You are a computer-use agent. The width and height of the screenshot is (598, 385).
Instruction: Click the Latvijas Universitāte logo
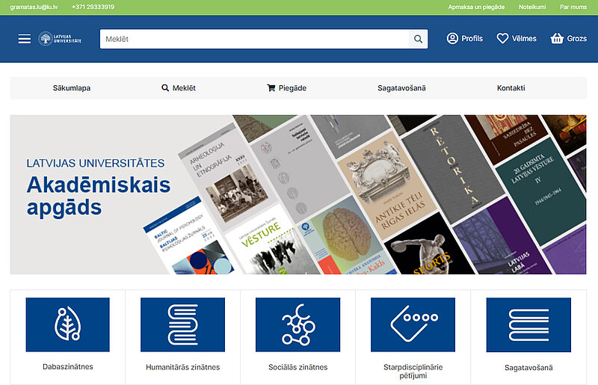(x=60, y=39)
